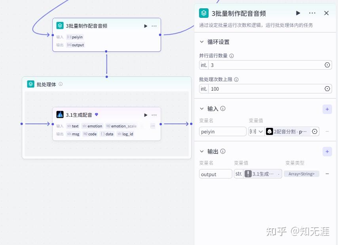This screenshot has width=338, height=245.
Task: Remove the output variable row
Action: [x=327, y=174]
